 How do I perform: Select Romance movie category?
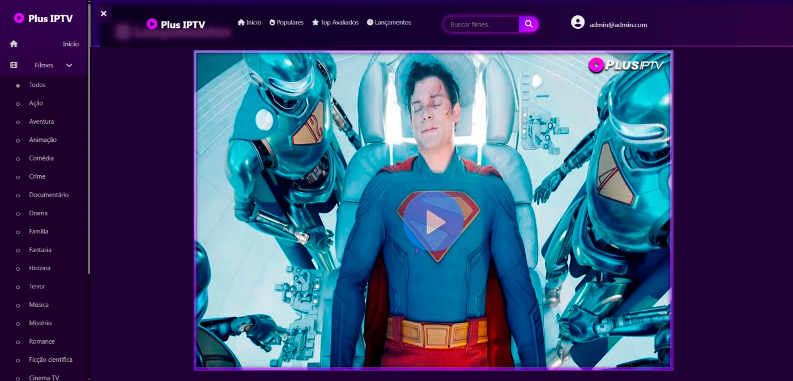click(x=42, y=341)
